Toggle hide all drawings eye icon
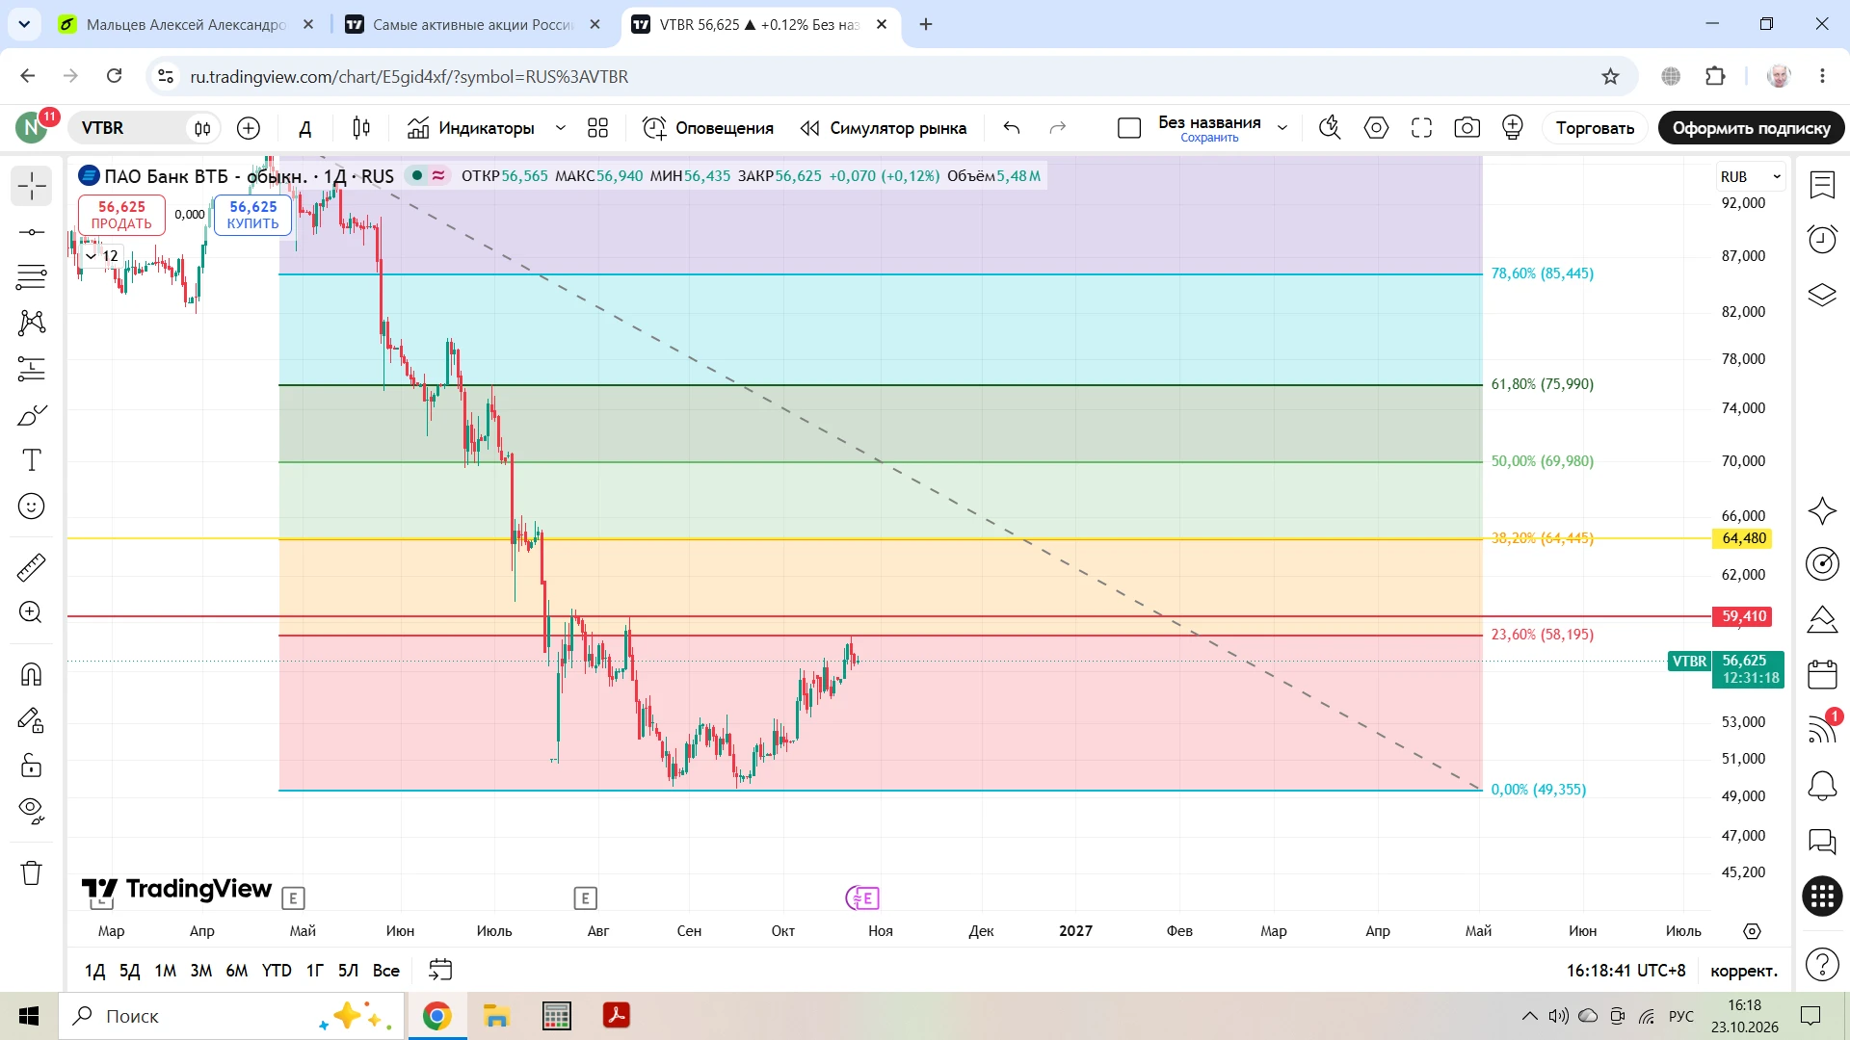The height and width of the screenshot is (1040, 1850). tap(31, 812)
